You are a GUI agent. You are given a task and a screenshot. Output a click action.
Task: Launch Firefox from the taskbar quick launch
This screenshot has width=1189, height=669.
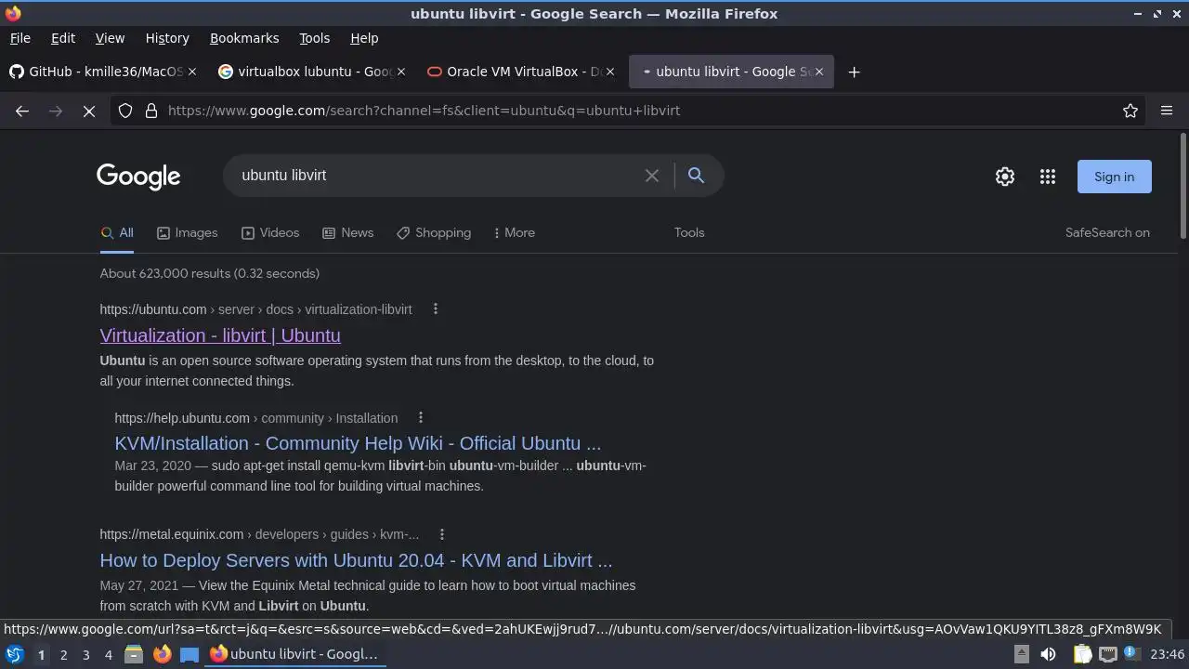[162, 654]
